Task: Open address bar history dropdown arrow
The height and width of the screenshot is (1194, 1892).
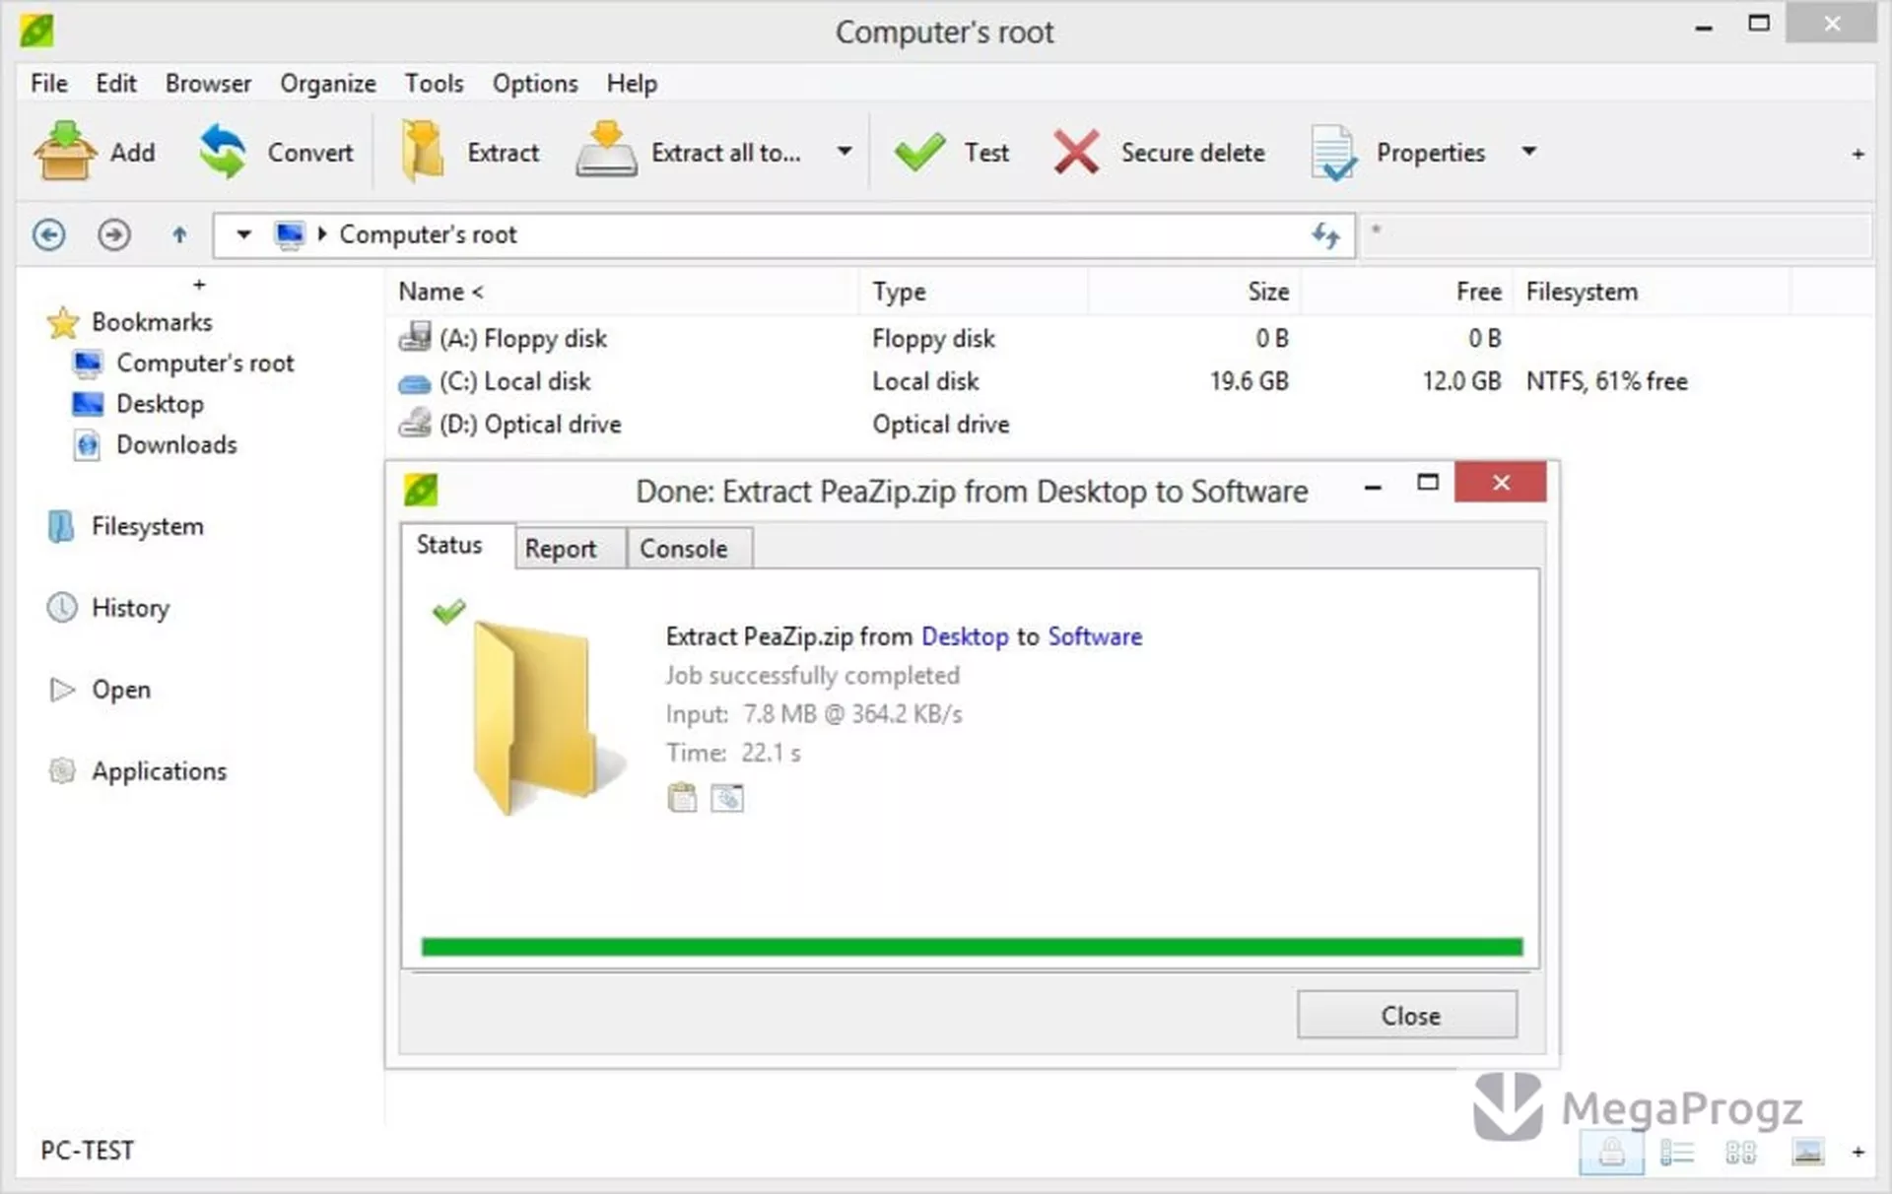Action: tap(243, 234)
